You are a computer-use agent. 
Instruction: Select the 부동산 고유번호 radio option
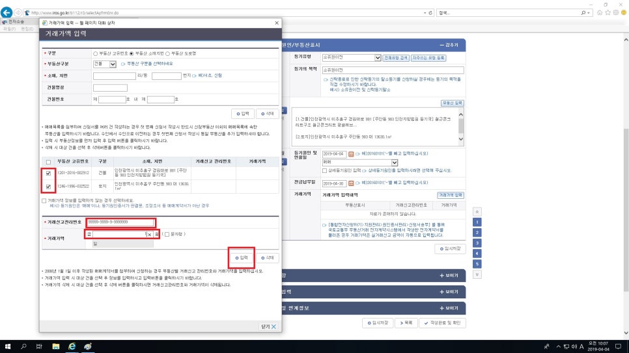tap(96, 54)
